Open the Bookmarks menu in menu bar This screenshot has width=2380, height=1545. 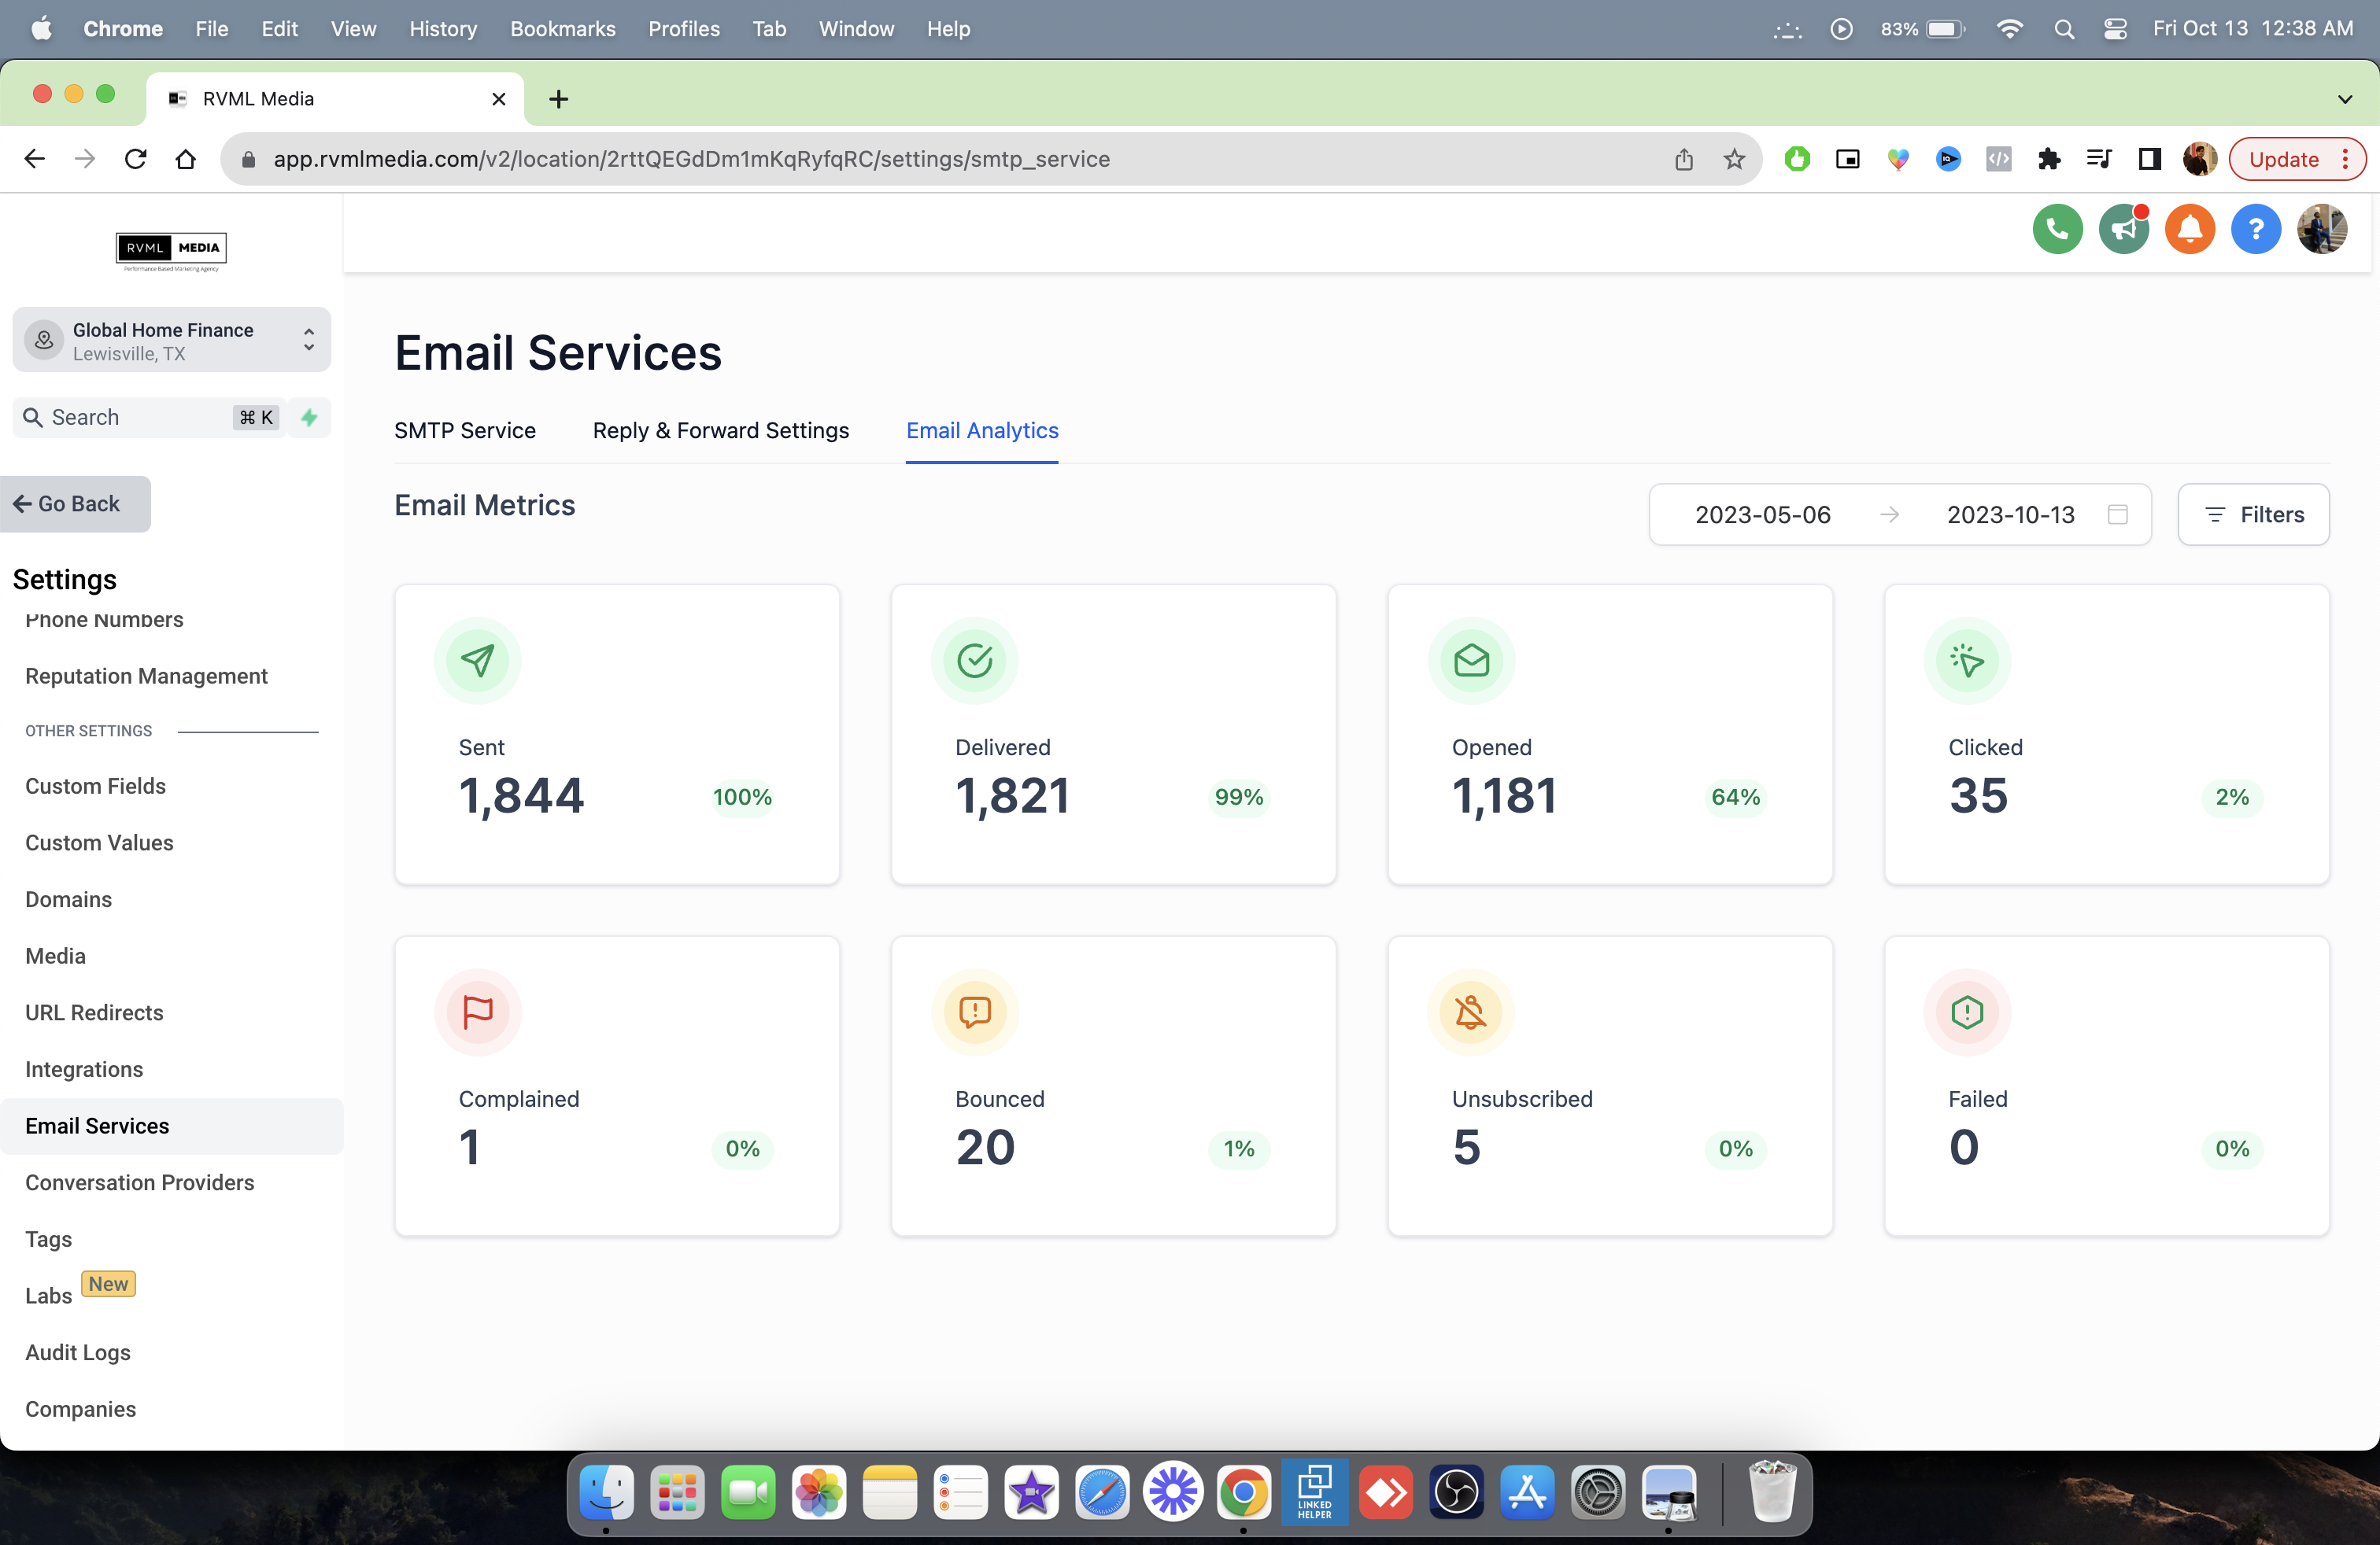tap(562, 29)
